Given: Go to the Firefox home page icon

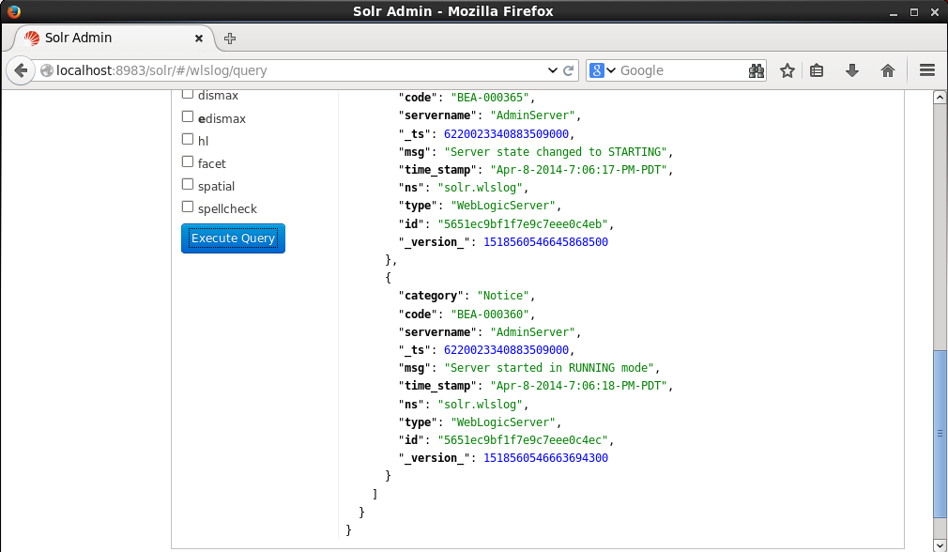Looking at the screenshot, I should tap(888, 70).
